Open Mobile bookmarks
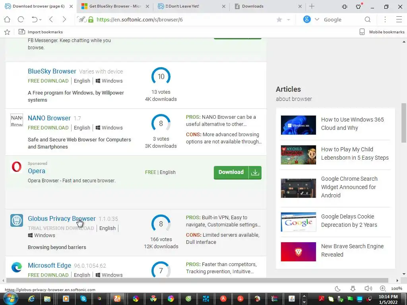 tap(382, 32)
